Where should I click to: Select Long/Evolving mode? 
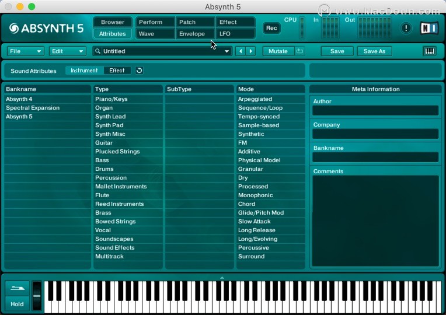point(271,239)
